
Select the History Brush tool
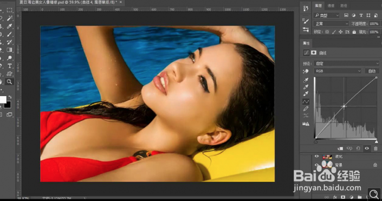tap(10, 42)
